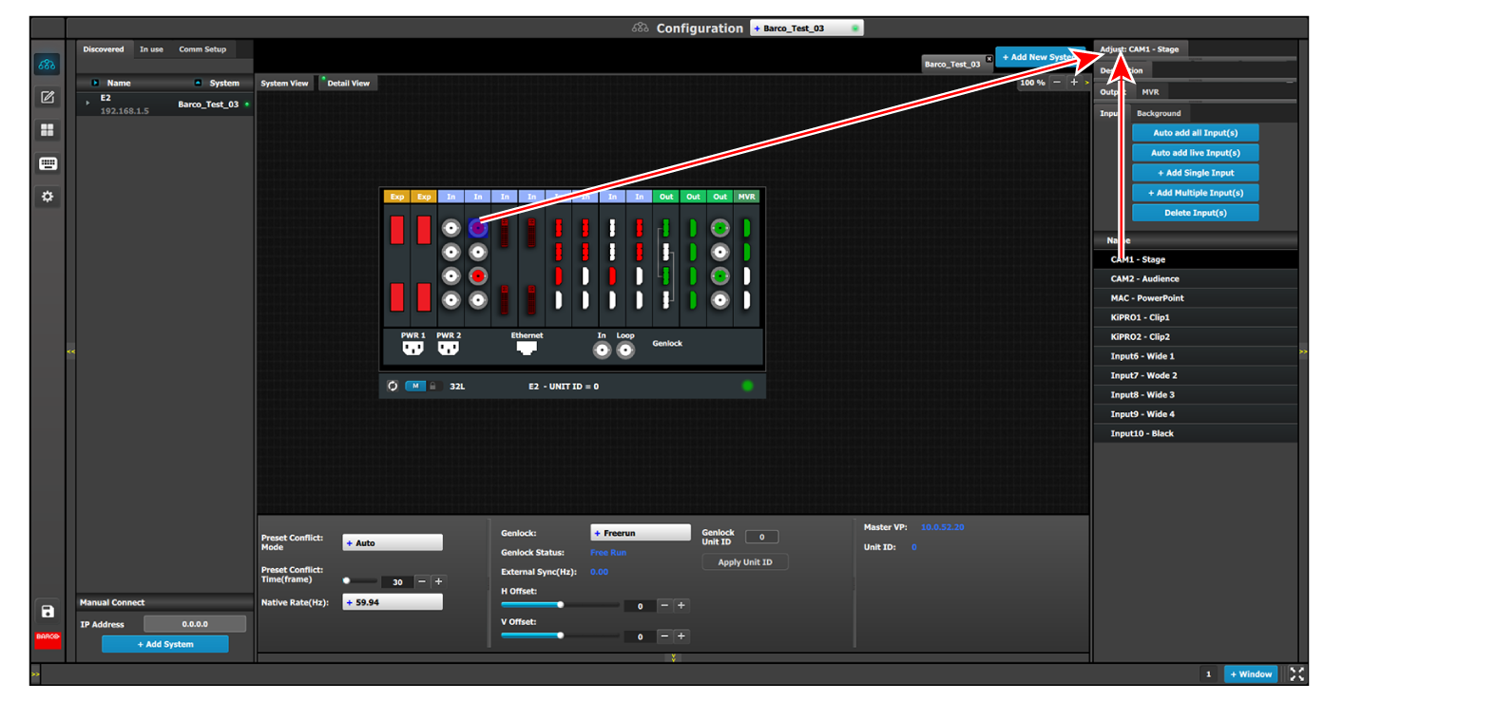The image size is (1497, 701).
Task: Open the controller keyboard icon in sidebar
Action: (x=48, y=163)
